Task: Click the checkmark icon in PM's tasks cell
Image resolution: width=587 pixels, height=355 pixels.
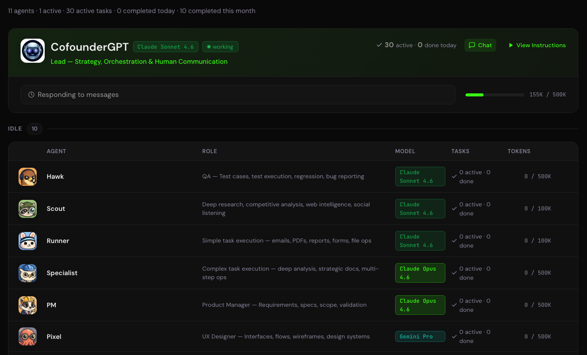Action: pos(454,305)
